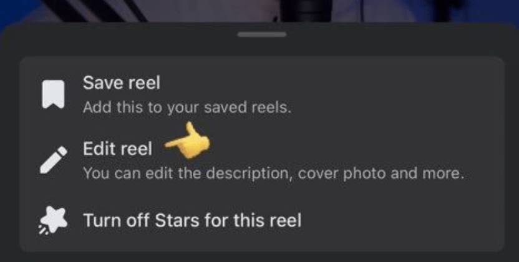Click the 'You can edit the description' subtitle
This screenshot has width=519, height=262.
(x=273, y=173)
